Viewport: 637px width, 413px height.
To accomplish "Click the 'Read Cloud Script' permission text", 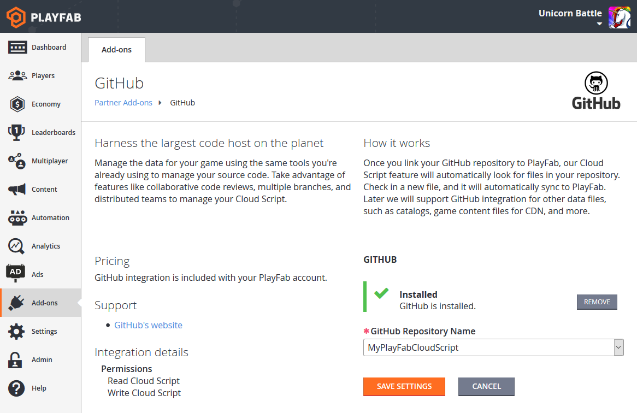I will [x=143, y=381].
